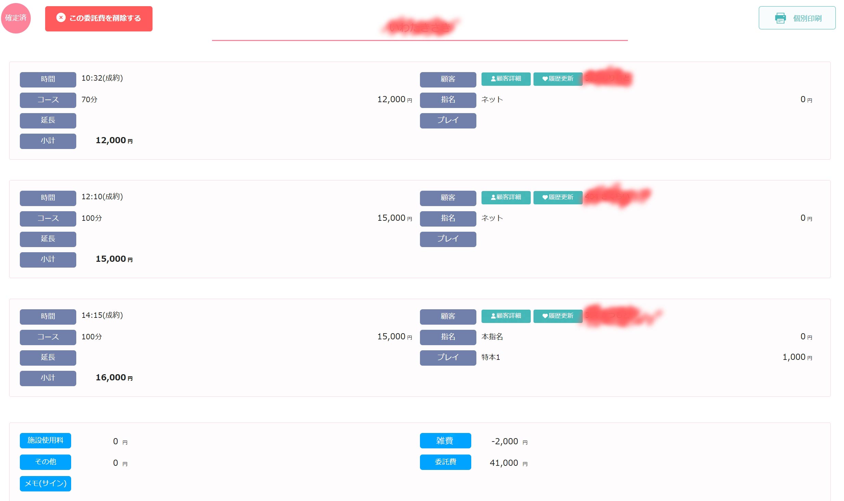Viewport: 844px width, 501px height.
Task: Click the 施設使用料 label button
Action: point(45,441)
